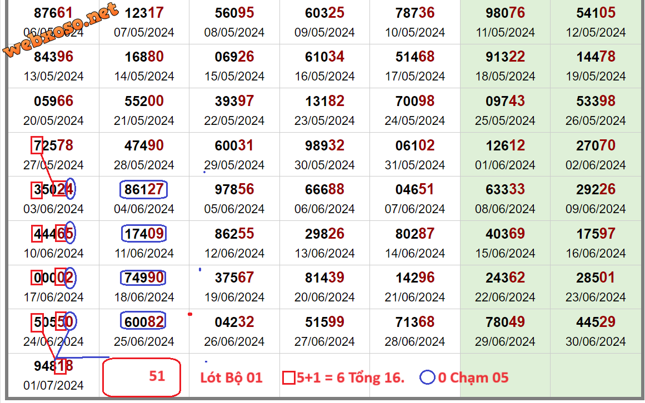Select the circled number 86127
The image size is (645, 403).
144,189
